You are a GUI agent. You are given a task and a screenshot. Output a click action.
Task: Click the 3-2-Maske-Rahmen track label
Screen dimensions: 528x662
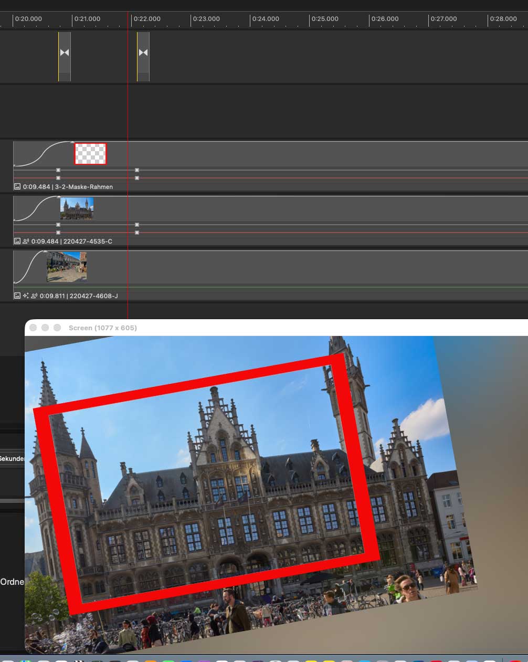[x=83, y=187]
